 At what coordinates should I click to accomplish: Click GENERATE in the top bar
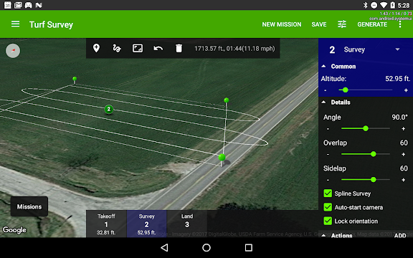point(372,24)
